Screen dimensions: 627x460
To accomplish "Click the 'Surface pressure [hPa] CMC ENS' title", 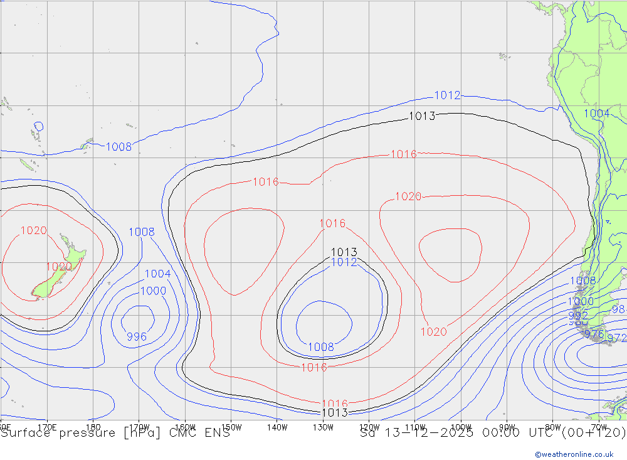I will point(115,433).
